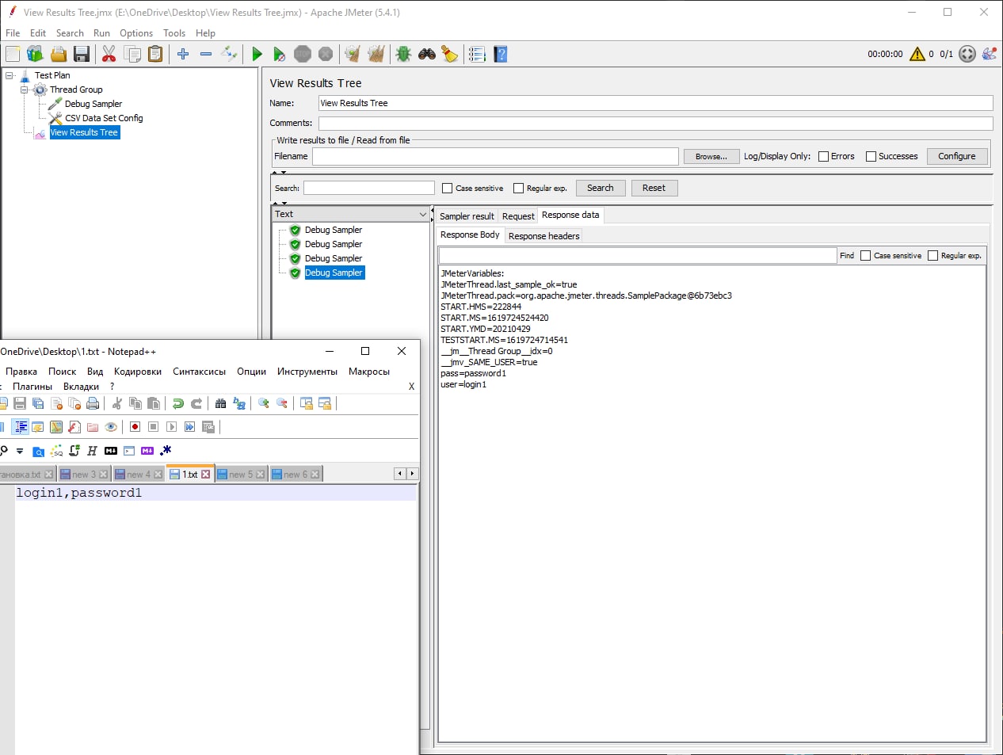Toggle Notepad++ file monitoring eye icon
This screenshot has width=1003, height=755.
(x=111, y=427)
